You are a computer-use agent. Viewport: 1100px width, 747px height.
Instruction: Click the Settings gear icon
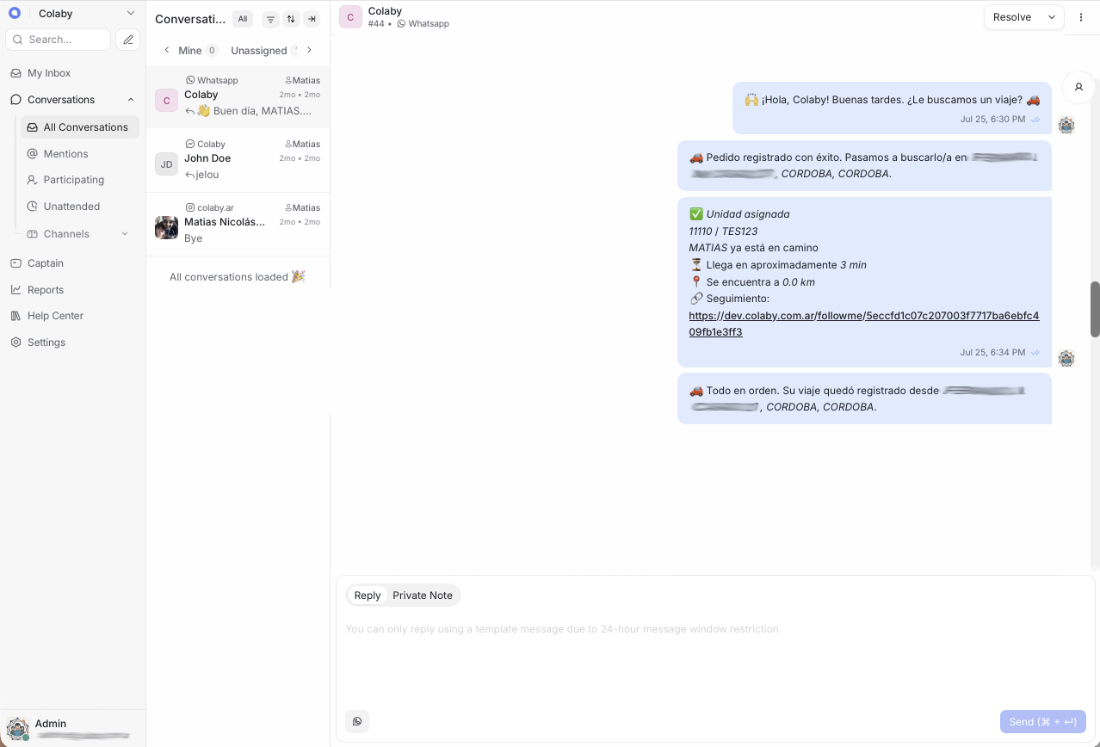pyautogui.click(x=15, y=343)
